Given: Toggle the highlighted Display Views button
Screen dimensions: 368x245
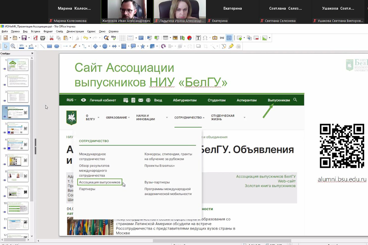Looking at the screenshot, I should (229, 38).
